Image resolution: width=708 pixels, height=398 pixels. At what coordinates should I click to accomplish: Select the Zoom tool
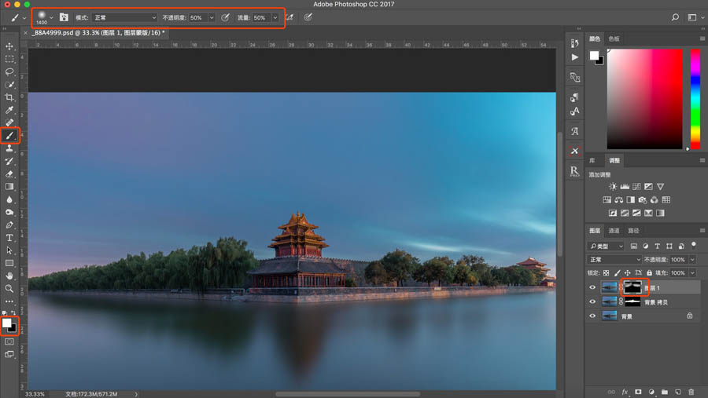pyautogui.click(x=9, y=288)
